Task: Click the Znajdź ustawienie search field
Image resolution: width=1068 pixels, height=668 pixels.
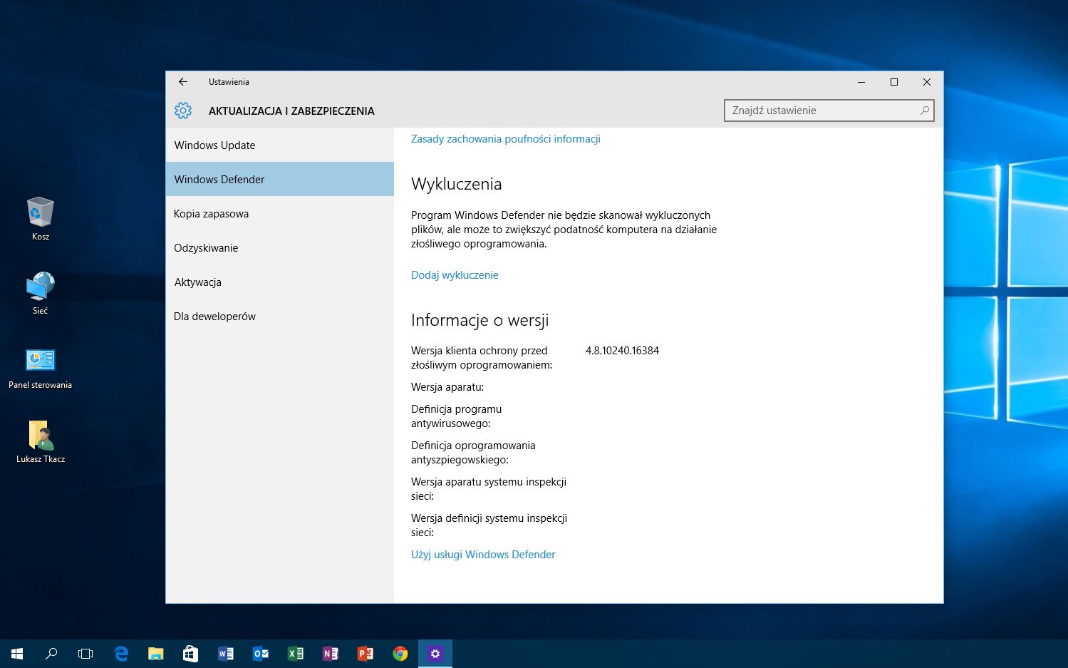Action: (823, 111)
